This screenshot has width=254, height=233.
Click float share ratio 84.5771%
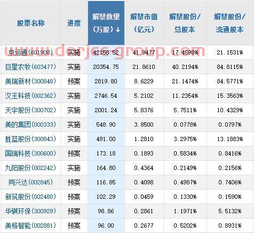point(230,81)
